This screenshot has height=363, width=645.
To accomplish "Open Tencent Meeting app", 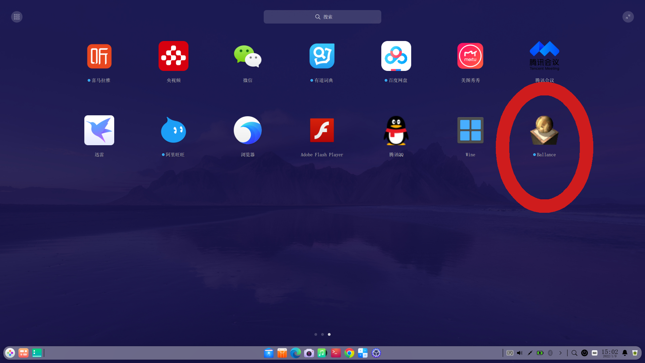I will [x=544, y=56].
